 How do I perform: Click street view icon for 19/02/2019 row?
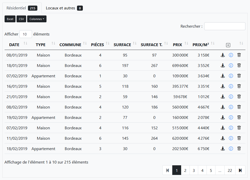pyautogui.click(x=223, y=117)
